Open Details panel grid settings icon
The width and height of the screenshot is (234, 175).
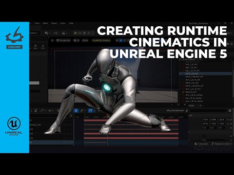[x=230, y=110]
